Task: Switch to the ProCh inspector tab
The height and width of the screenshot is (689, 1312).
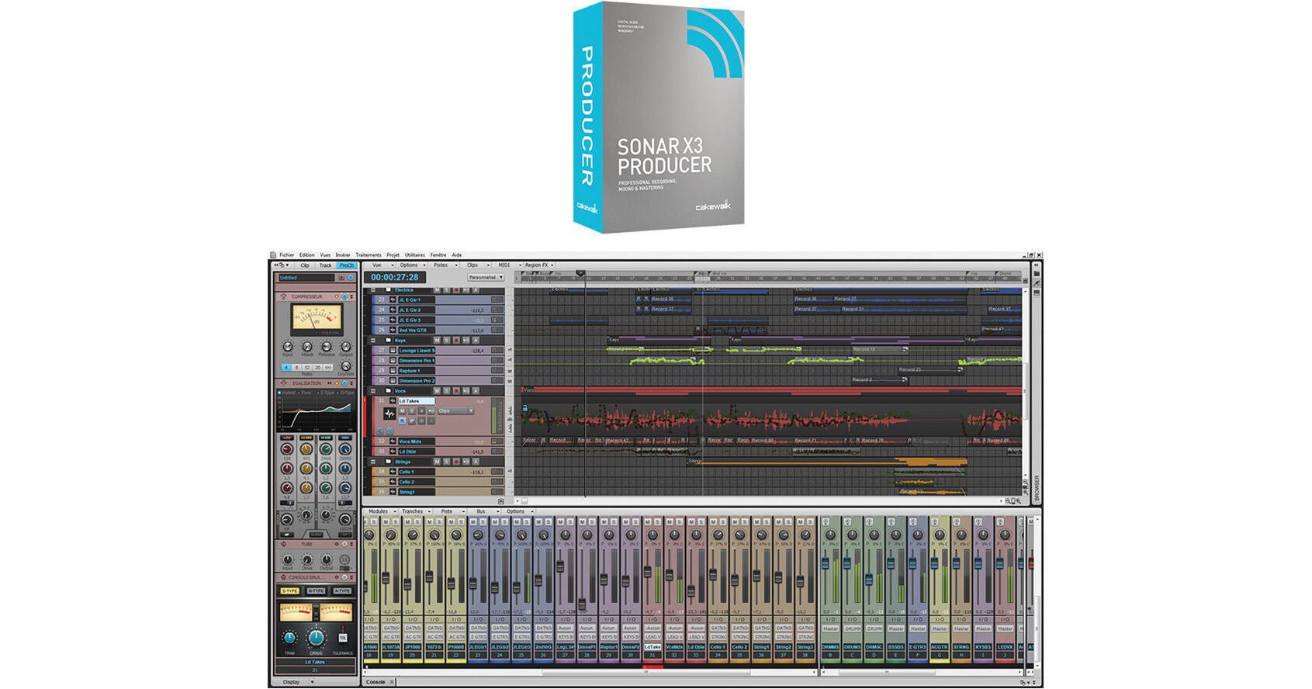Action: pyautogui.click(x=347, y=265)
